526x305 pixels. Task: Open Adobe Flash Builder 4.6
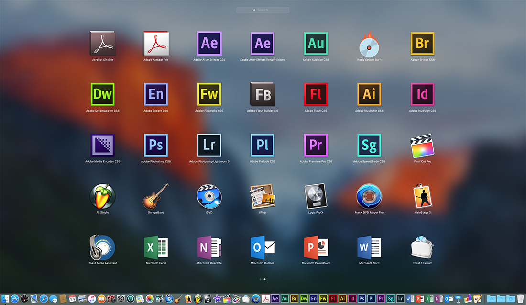point(263,94)
